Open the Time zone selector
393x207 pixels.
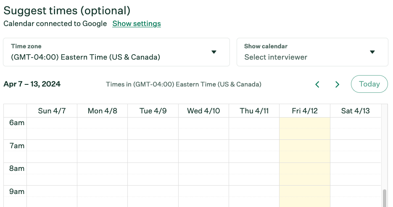point(116,52)
